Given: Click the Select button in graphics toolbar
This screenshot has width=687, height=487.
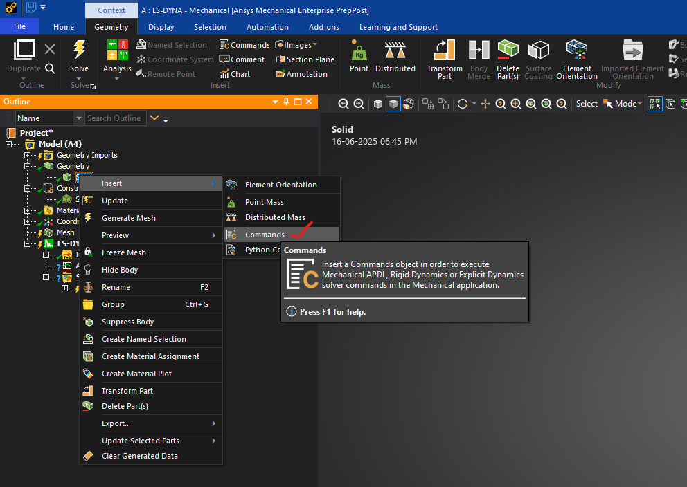Looking at the screenshot, I should 587,104.
